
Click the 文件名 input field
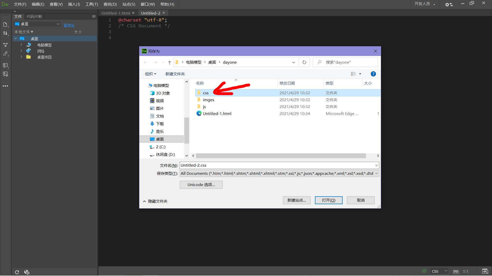279,165
